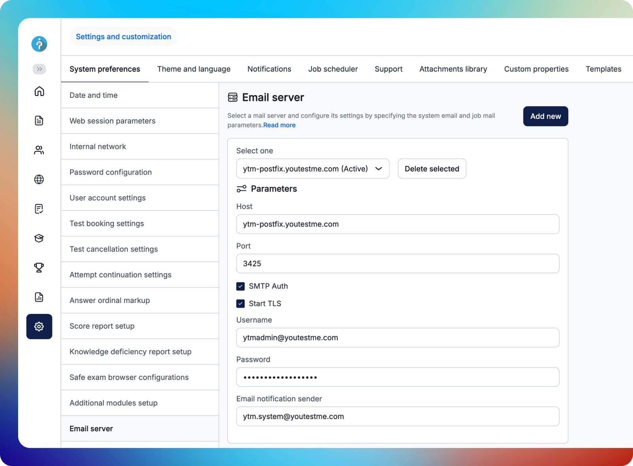Open the mail server selection dropdown
This screenshot has width=633, height=466.
coord(313,169)
